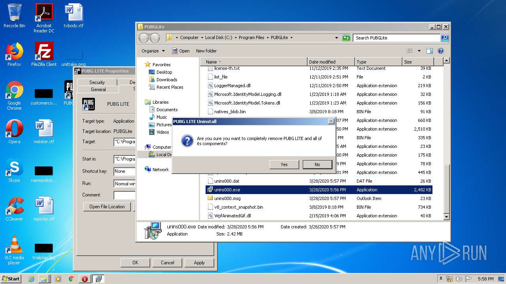Click the Explorer Back navigation arrow
This screenshot has height=284, width=506.
click(143, 38)
